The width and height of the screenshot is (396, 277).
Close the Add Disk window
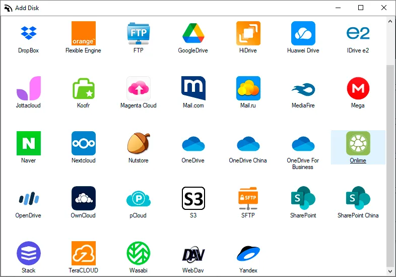384,8
